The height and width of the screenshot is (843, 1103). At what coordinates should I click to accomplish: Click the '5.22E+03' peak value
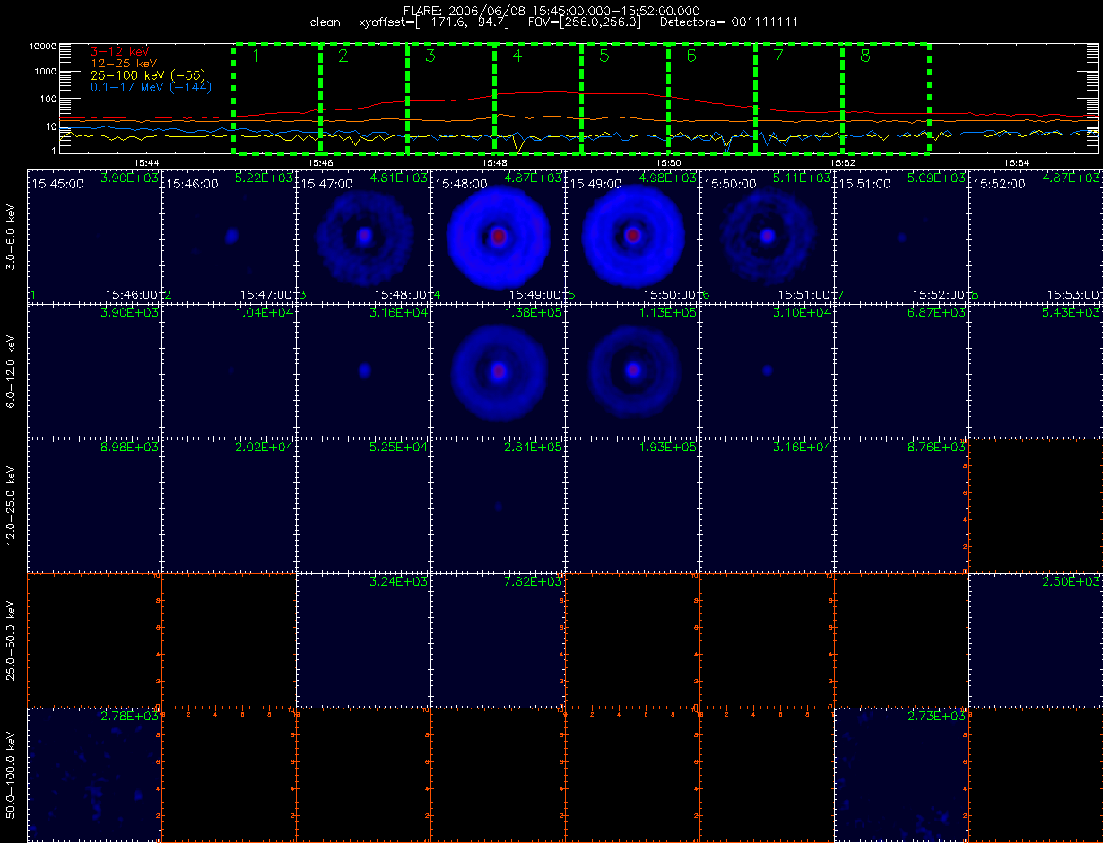[264, 178]
